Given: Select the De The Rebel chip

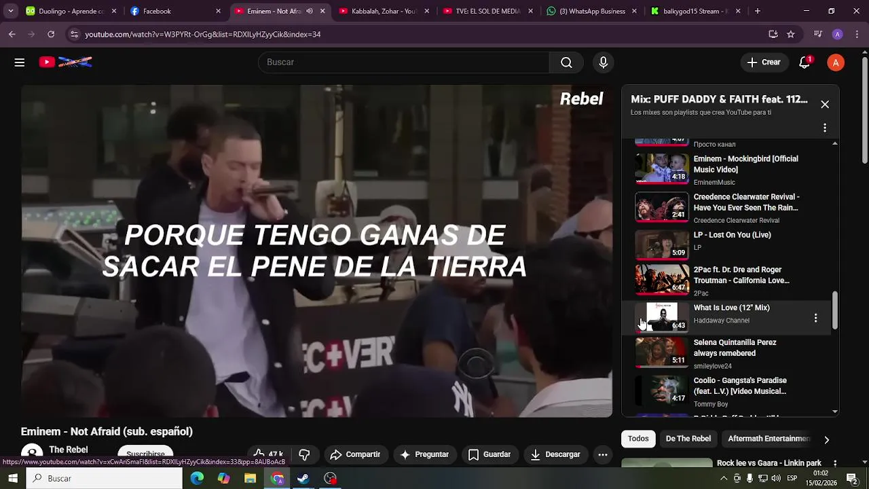Looking at the screenshot, I should point(688,439).
